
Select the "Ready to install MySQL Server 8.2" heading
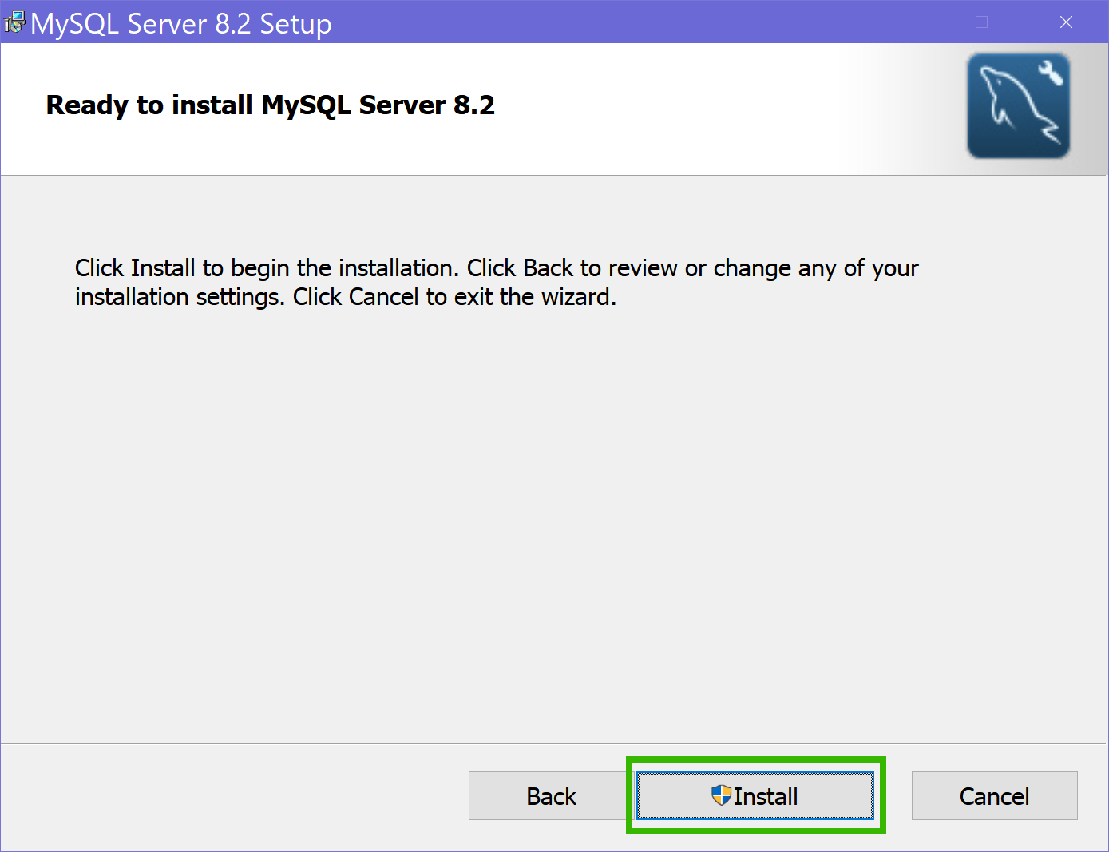click(270, 105)
